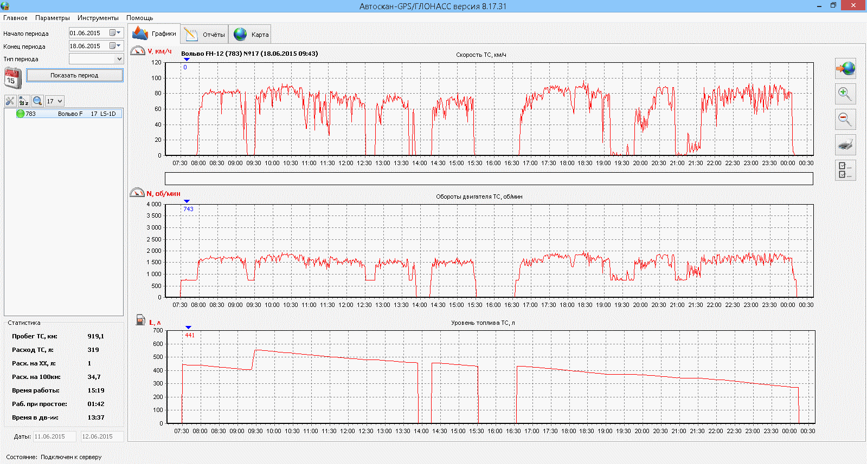867x464 pixels.
Task: Click the speedometer icon beside V, км/ч
Action: click(x=138, y=51)
